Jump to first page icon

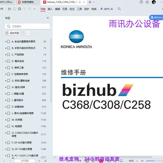click(4, 161)
